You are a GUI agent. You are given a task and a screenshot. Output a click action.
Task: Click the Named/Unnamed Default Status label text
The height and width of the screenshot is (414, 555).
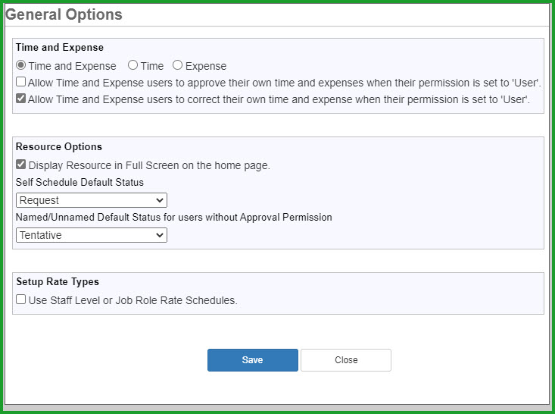pyautogui.click(x=174, y=218)
